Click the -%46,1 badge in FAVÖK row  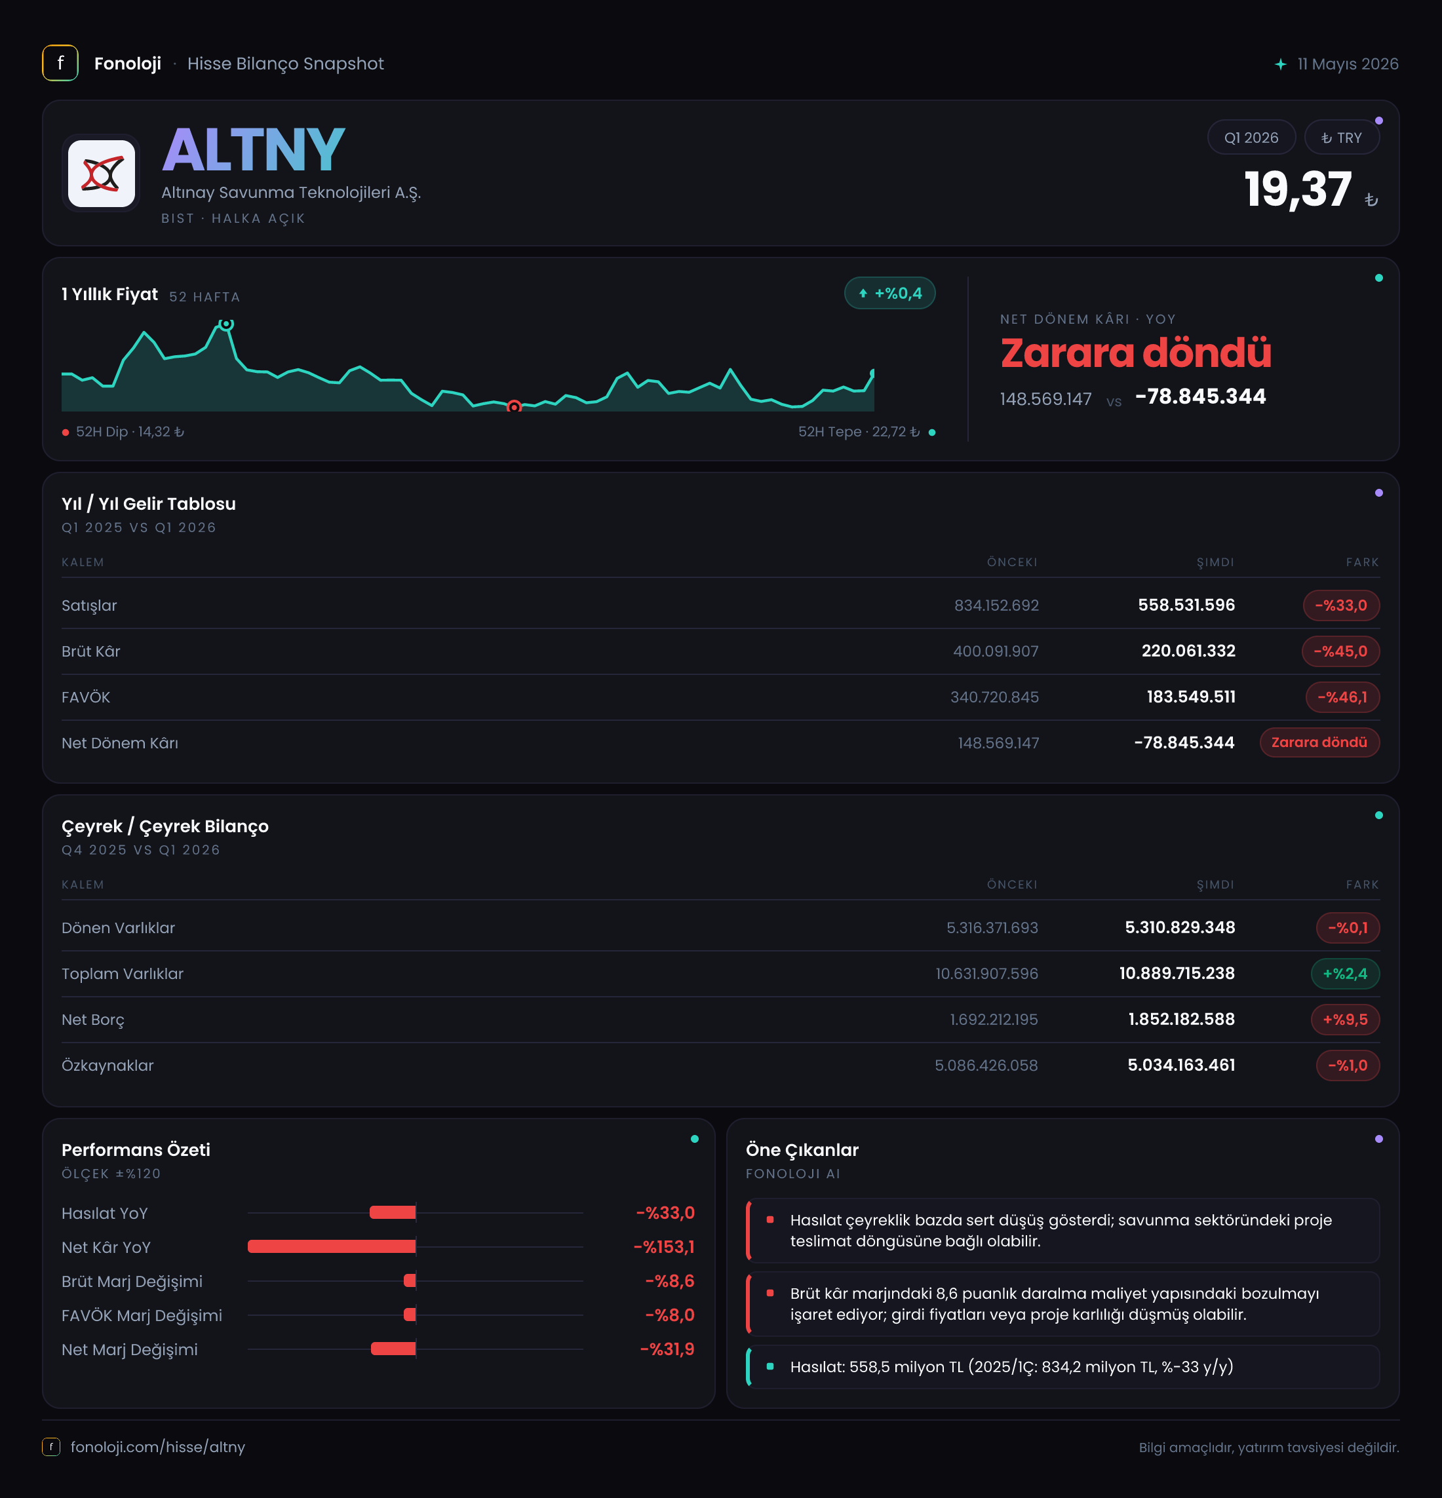pos(1342,697)
